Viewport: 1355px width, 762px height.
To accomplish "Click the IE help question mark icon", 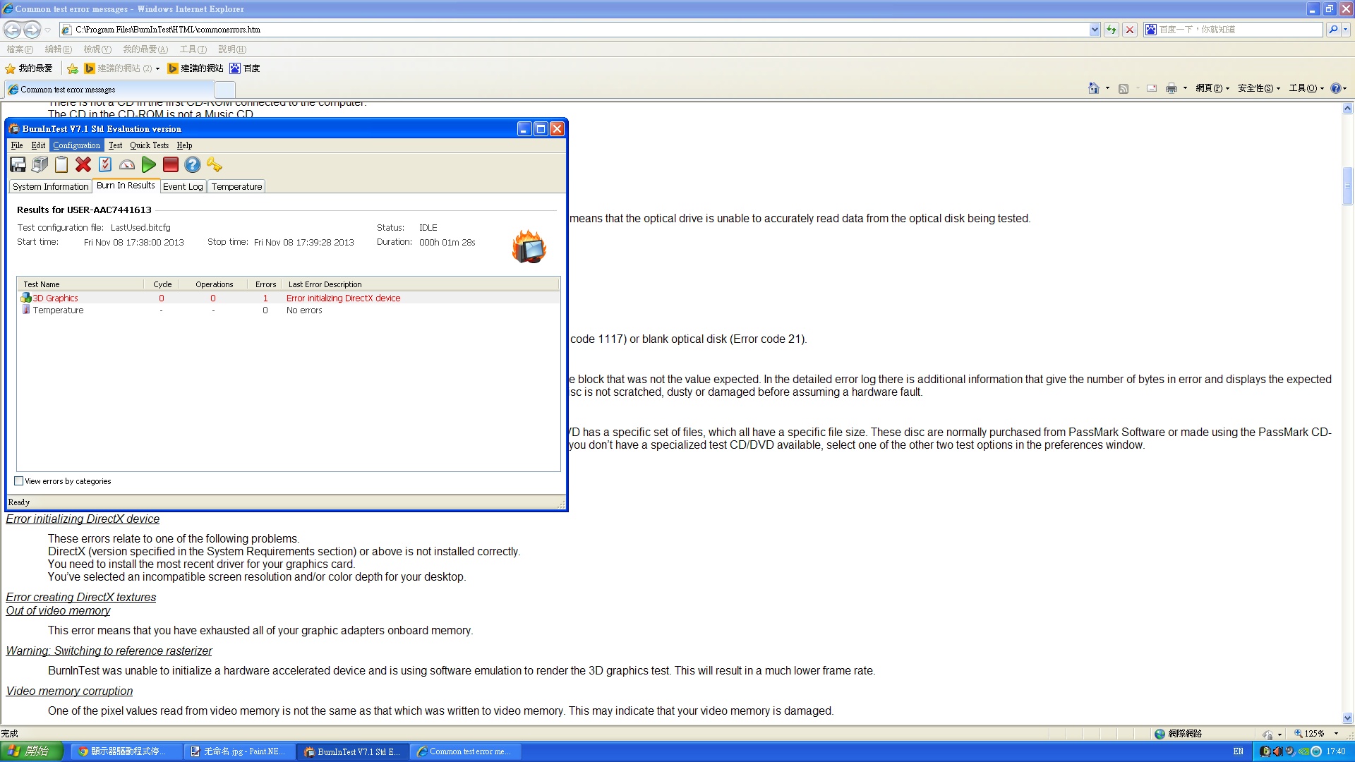I will (1335, 88).
